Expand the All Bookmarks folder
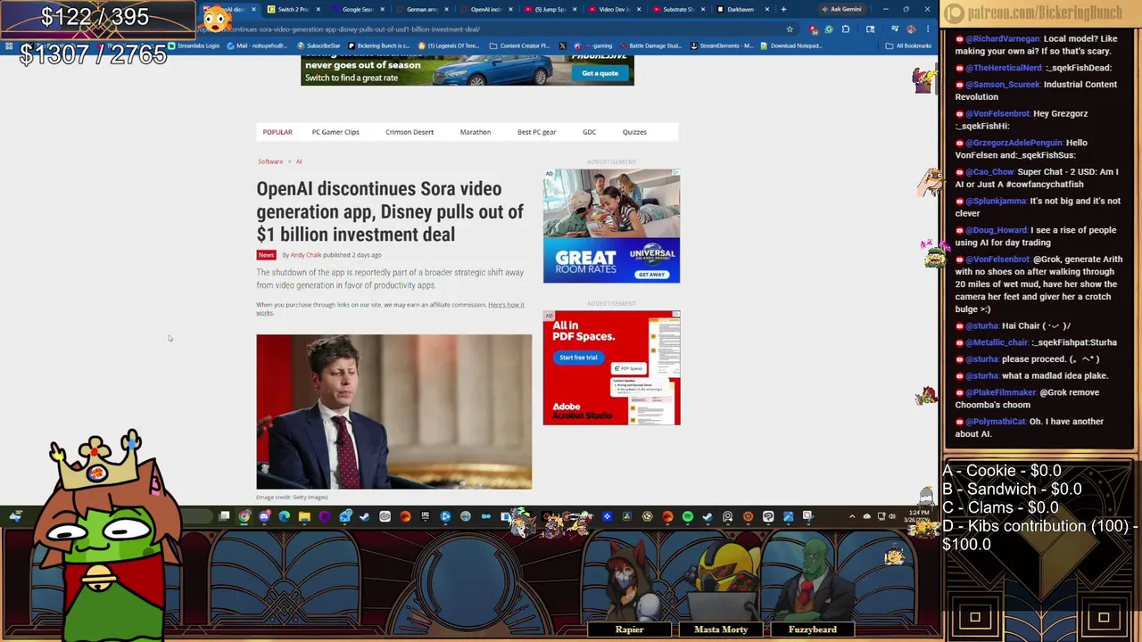 [909, 45]
